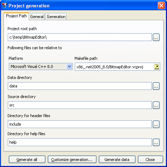Select the Project Path tab
This screenshot has height=167, width=167.
point(16,16)
